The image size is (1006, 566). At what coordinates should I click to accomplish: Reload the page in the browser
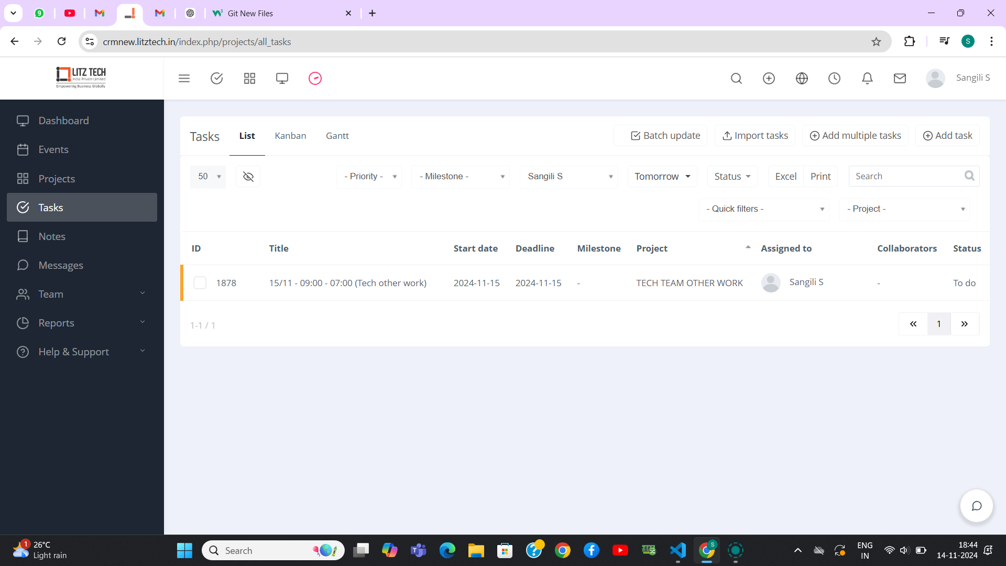(62, 41)
